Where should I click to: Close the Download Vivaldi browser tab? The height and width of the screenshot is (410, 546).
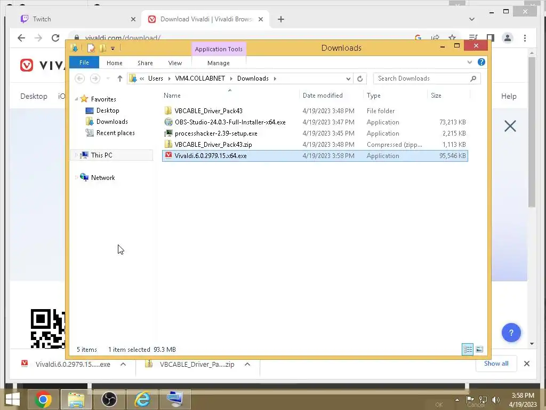[x=260, y=19]
